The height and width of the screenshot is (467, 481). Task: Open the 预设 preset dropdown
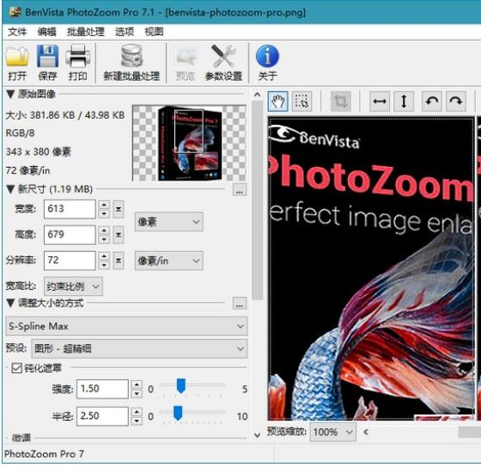click(x=139, y=349)
